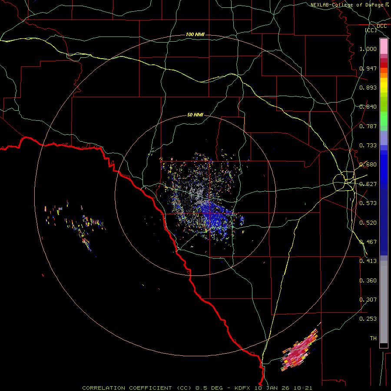Click the 100 NMI range ring label

click(195, 34)
